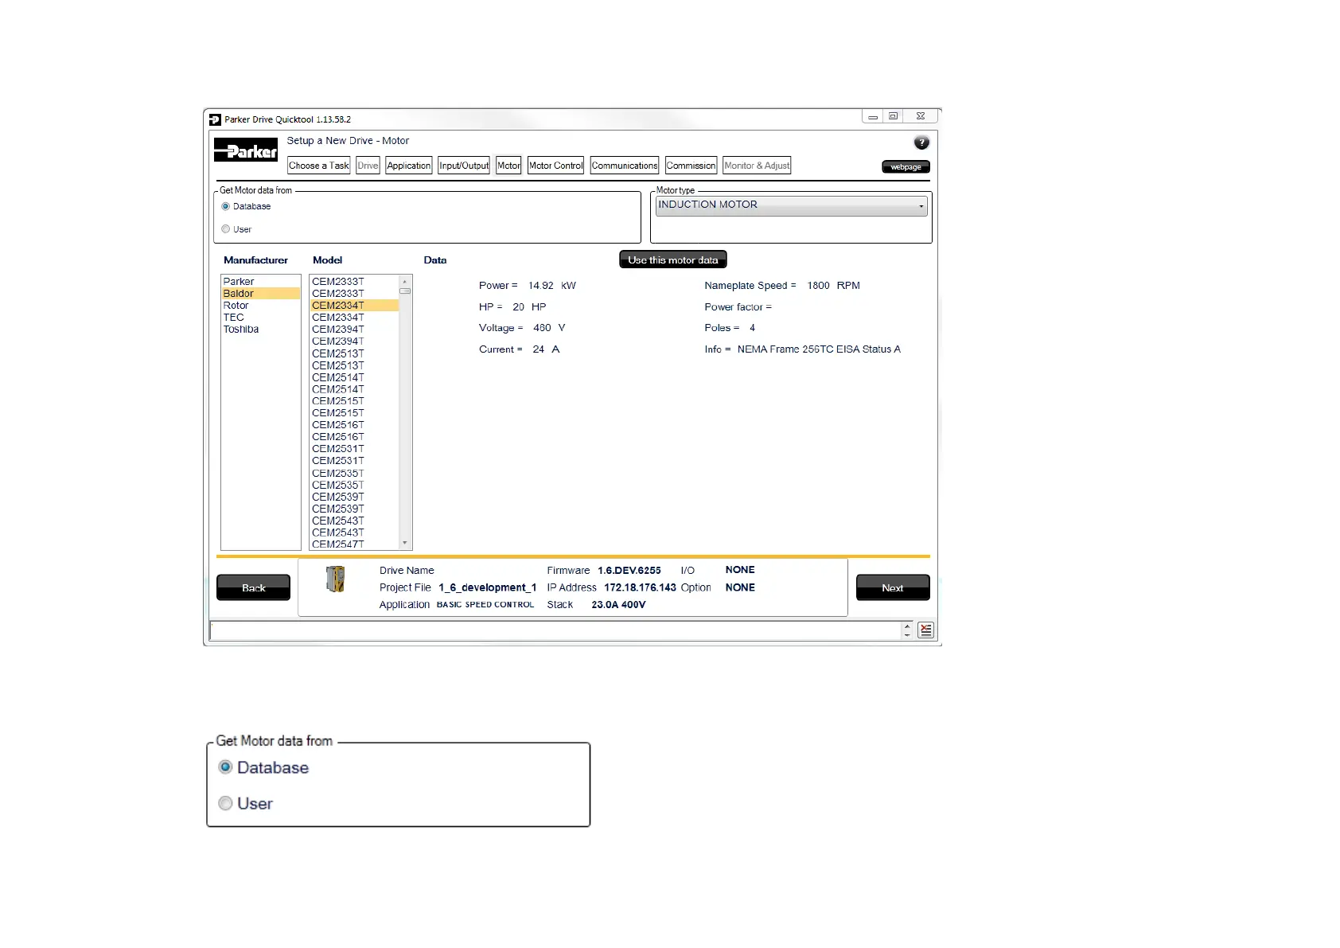Minimize the Parker Drive Quicktool window
The image size is (1340, 948).
(x=872, y=116)
